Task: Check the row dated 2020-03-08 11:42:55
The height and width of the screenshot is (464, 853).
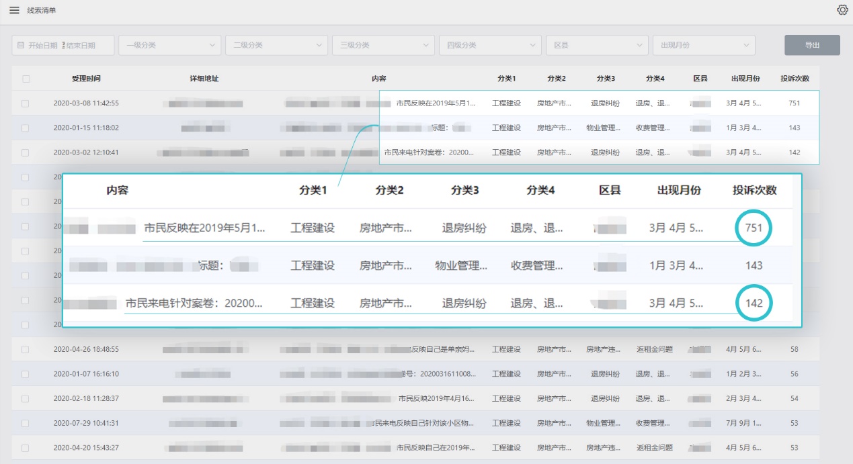Action: pyautogui.click(x=26, y=103)
